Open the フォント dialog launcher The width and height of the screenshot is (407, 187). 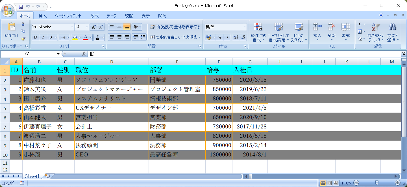tap(103, 46)
